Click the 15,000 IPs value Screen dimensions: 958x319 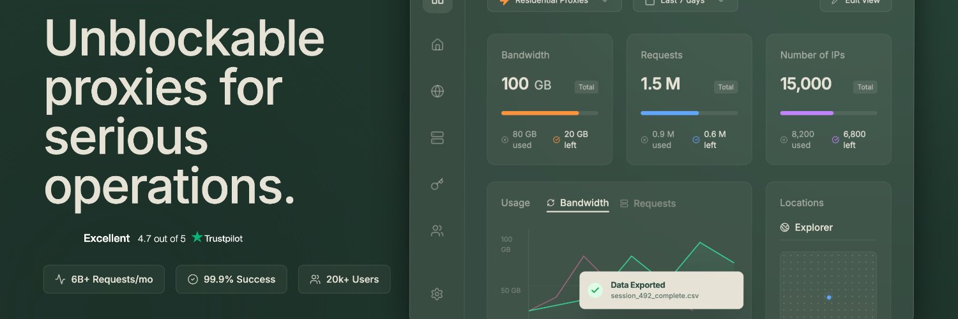(x=806, y=84)
